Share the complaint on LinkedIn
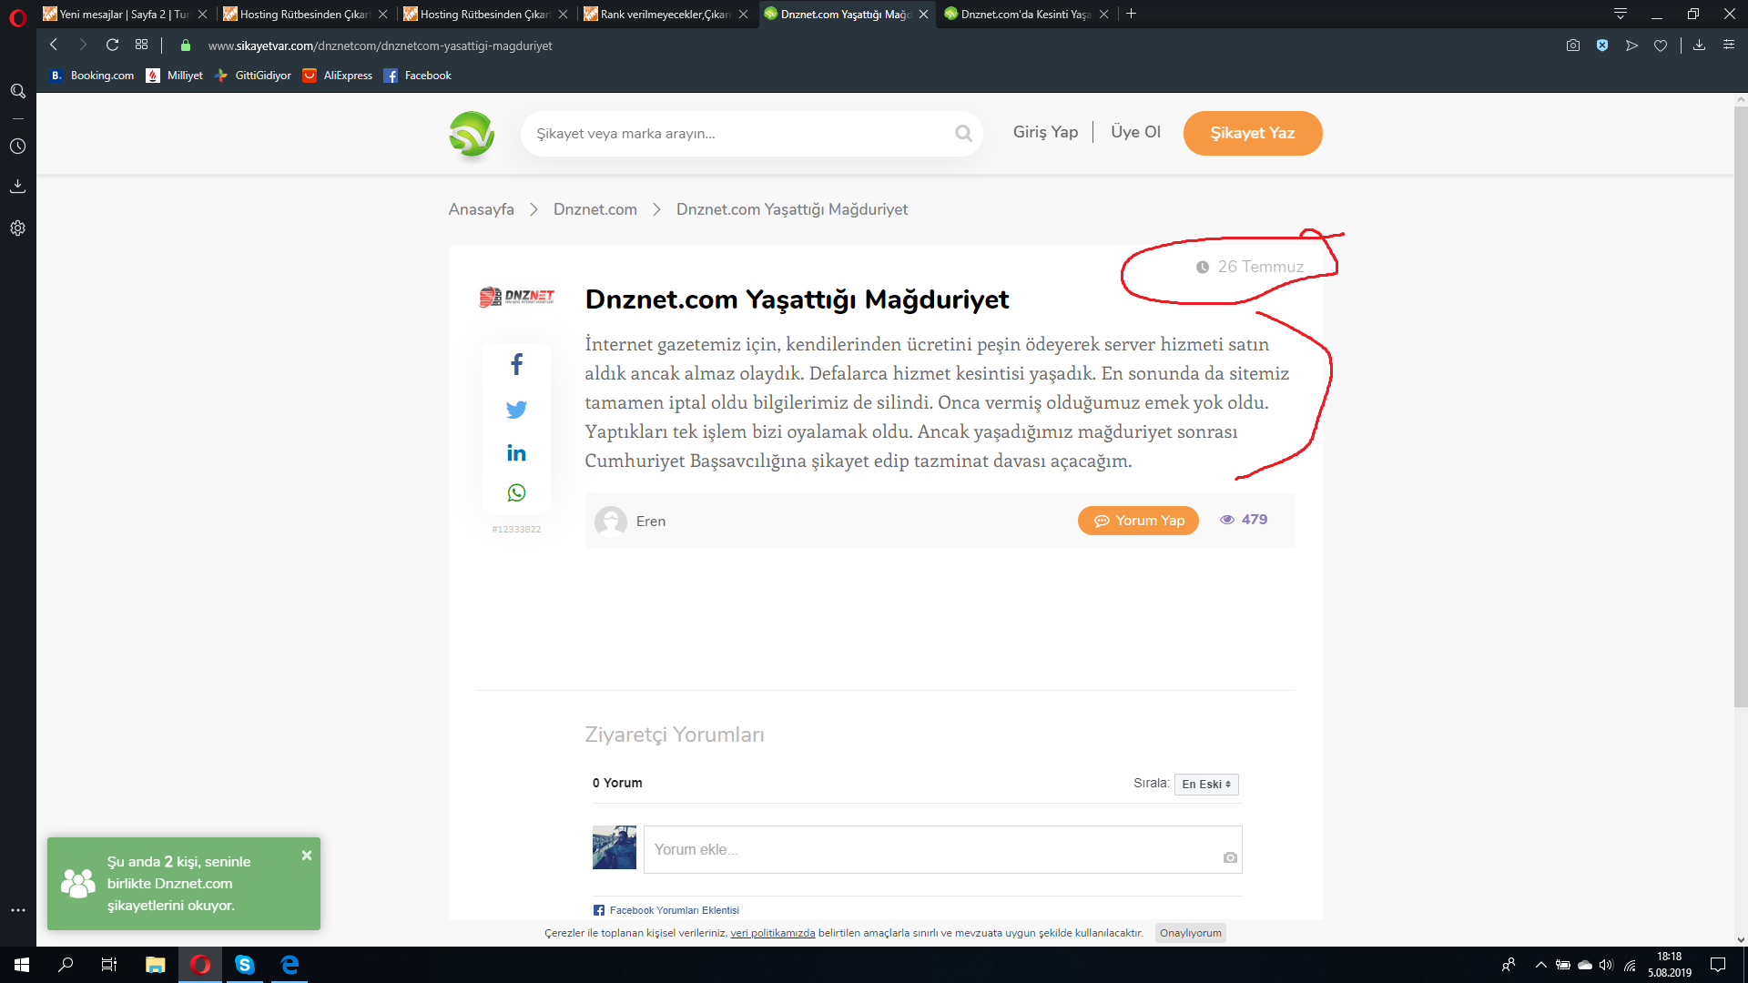The width and height of the screenshot is (1748, 983). click(x=516, y=452)
